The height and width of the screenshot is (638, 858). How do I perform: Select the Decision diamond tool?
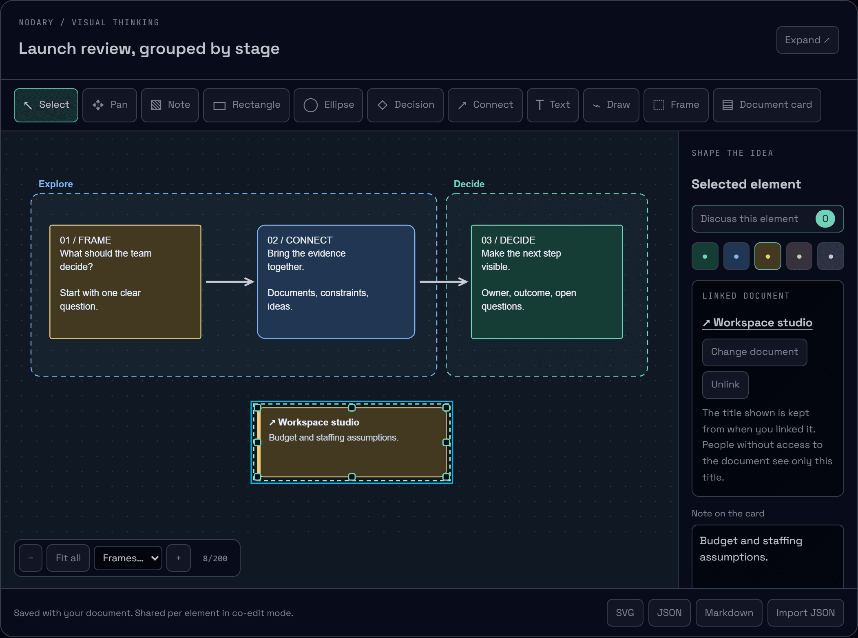(x=405, y=105)
